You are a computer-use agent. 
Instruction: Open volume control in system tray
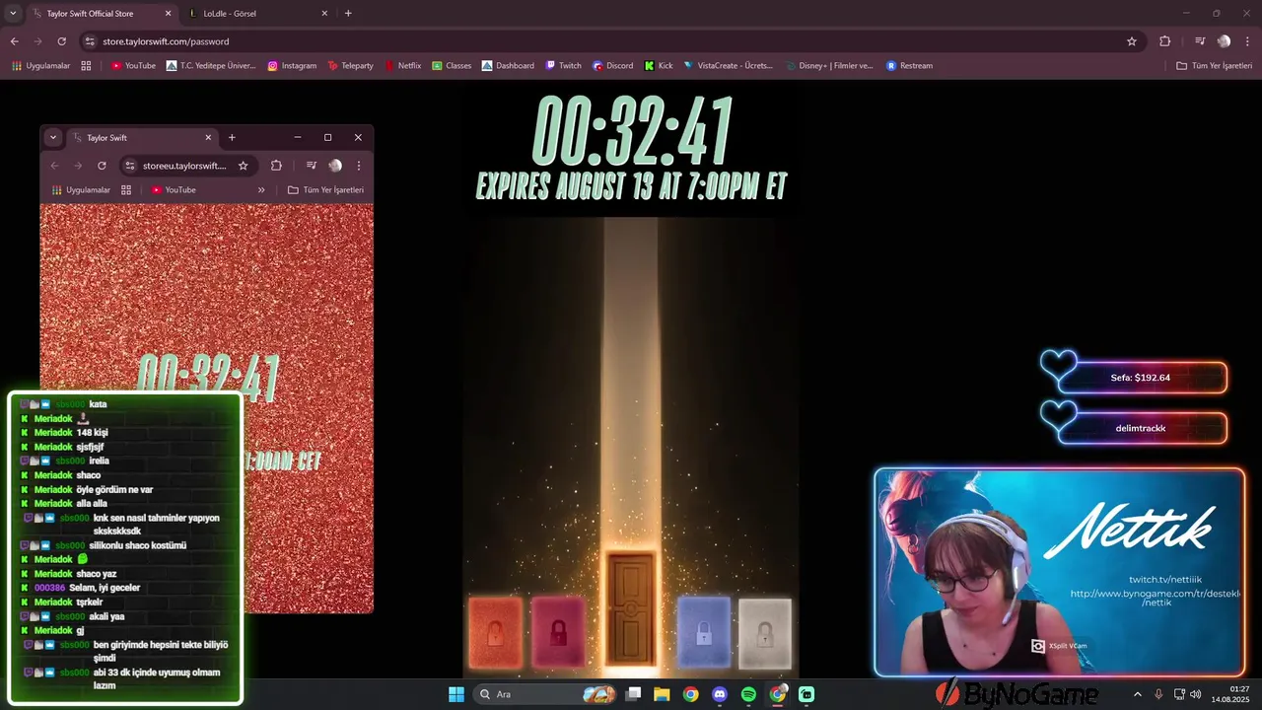tap(1195, 694)
